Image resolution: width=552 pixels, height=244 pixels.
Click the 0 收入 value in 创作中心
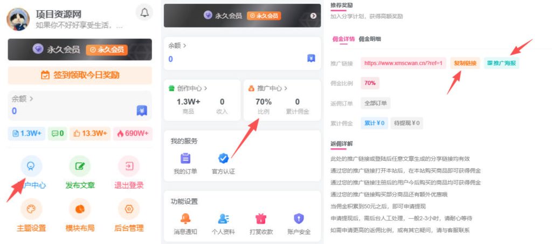[222, 102]
